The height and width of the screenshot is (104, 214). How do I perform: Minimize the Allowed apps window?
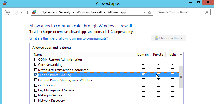coord(191,3)
